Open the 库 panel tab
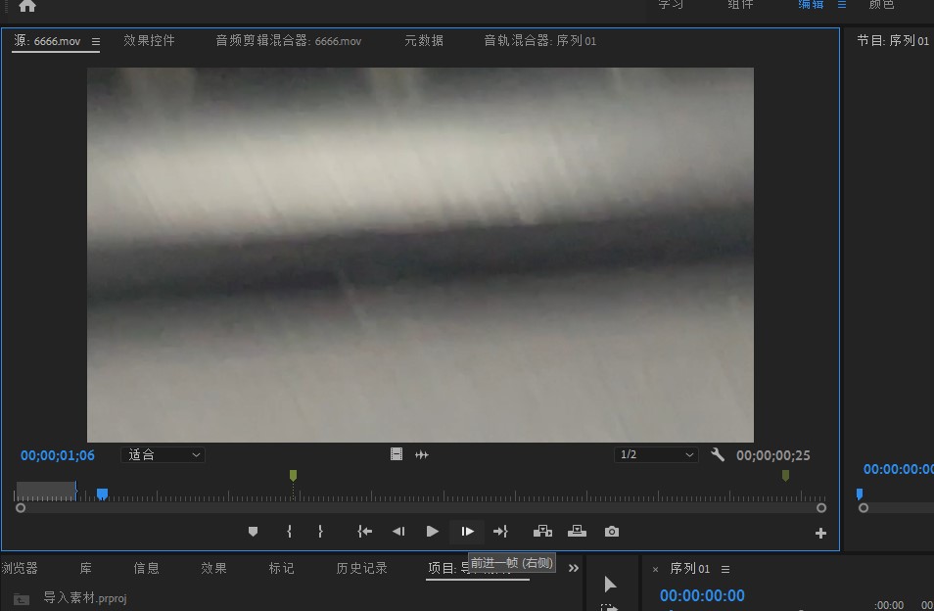Image resolution: width=934 pixels, height=611 pixels. 86,568
